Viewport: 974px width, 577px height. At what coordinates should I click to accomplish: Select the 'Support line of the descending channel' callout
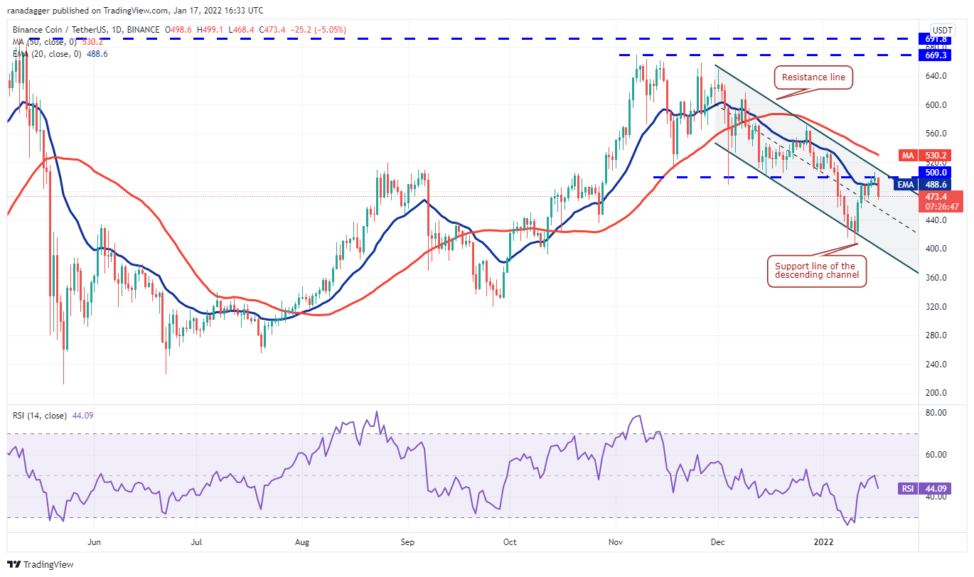[815, 271]
